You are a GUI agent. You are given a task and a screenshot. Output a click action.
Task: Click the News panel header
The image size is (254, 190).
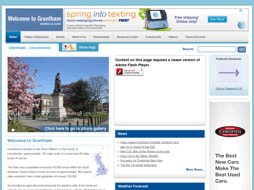tap(160, 134)
